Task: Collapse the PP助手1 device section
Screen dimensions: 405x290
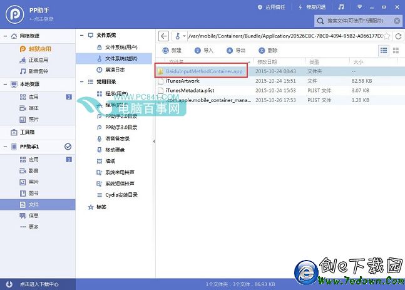Action: pos(5,147)
